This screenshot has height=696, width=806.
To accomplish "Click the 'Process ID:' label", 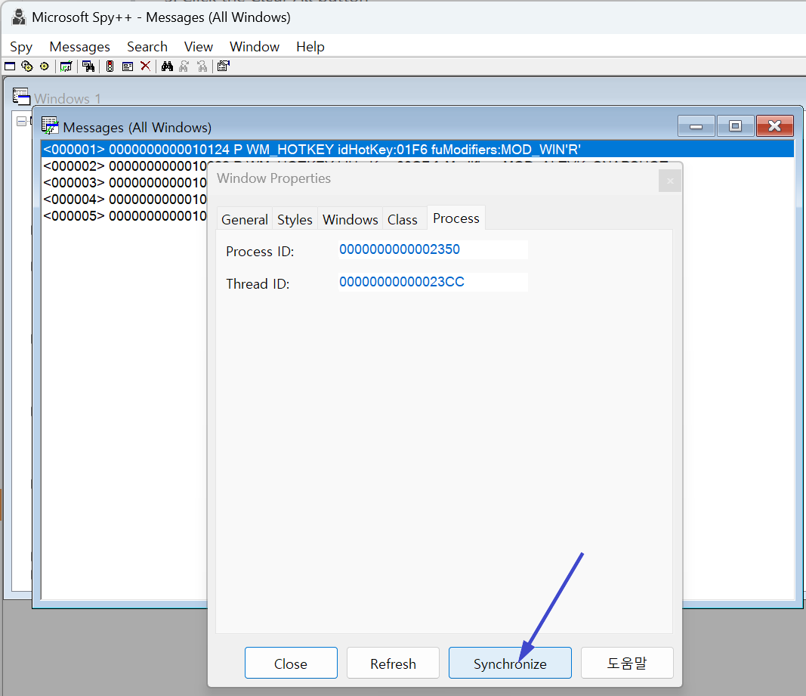I will [260, 252].
